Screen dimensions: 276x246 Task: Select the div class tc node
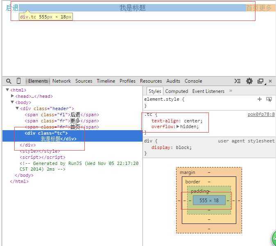72,136
